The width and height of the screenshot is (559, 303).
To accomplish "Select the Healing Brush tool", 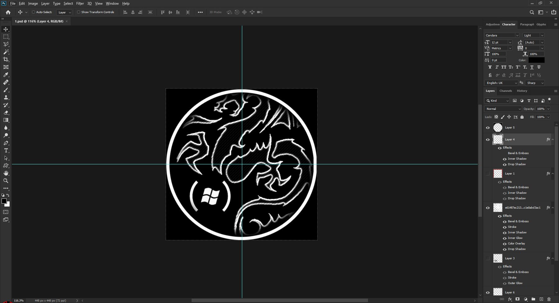I will [6, 82].
